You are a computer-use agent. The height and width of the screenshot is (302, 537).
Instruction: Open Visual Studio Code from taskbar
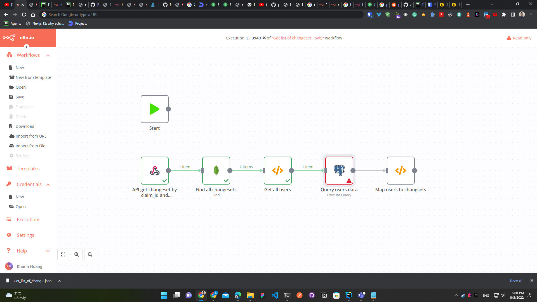pyautogui.click(x=275, y=295)
